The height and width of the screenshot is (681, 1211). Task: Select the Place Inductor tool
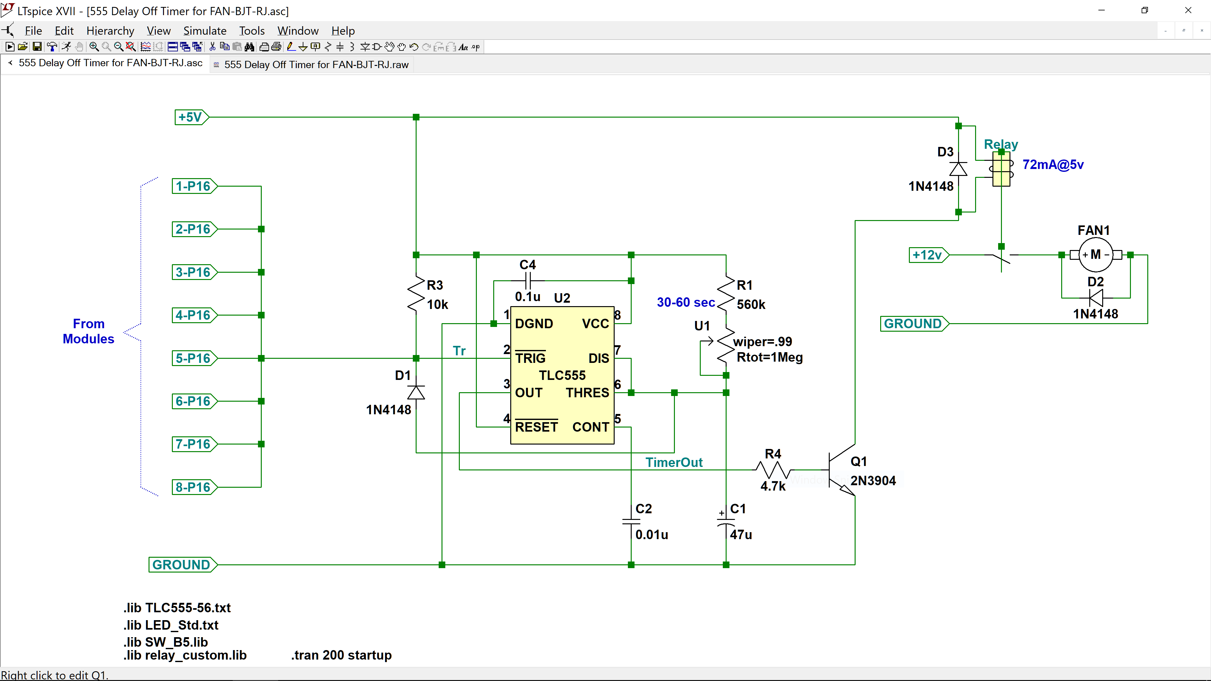point(352,47)
